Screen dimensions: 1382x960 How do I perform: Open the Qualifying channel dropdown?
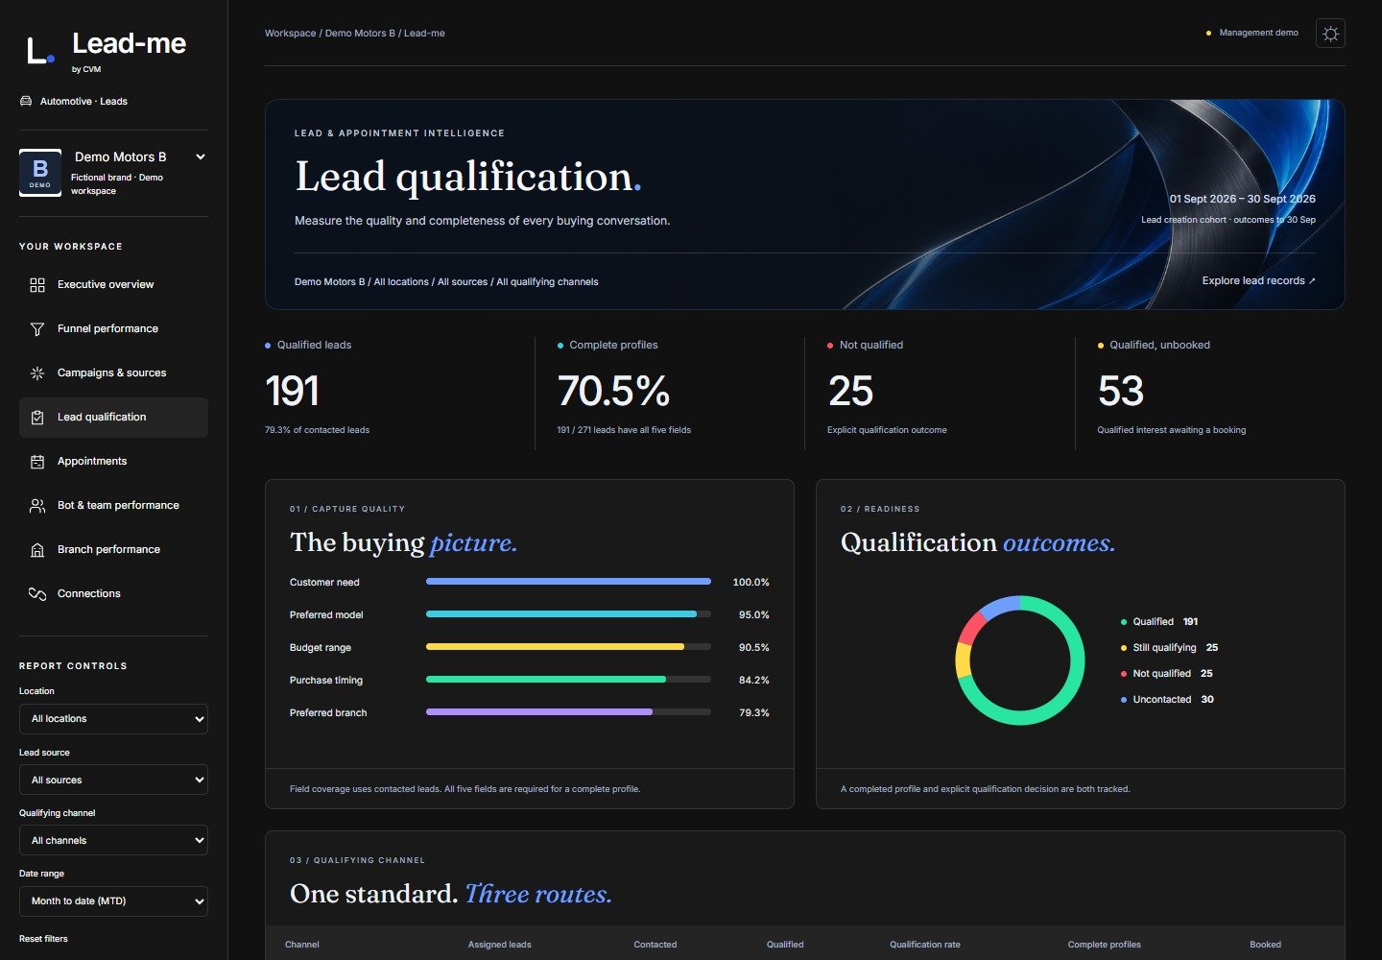113,840
